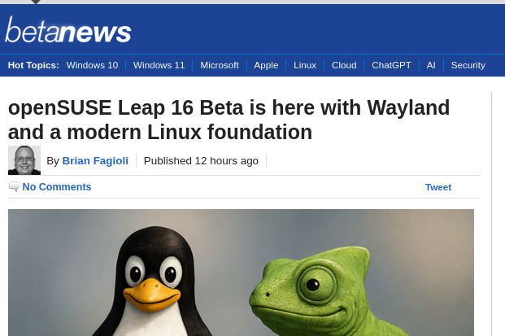This screenshot has width=505, height=336.
Task: Select the AI hot topic
Action: click(431, 65)
